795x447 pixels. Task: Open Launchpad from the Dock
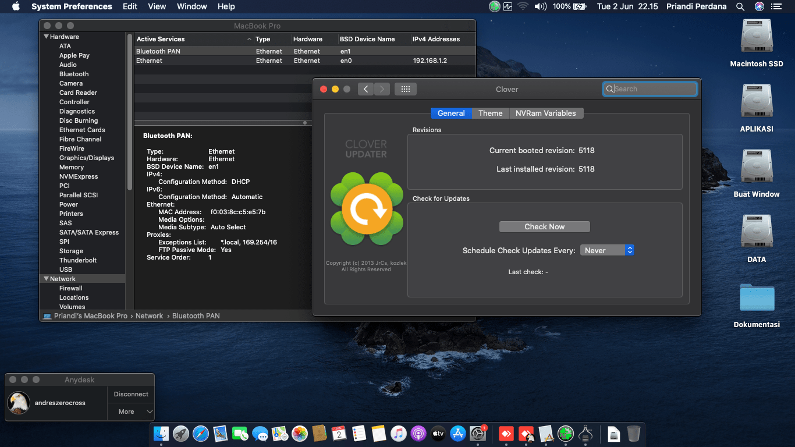click(181, 433)
